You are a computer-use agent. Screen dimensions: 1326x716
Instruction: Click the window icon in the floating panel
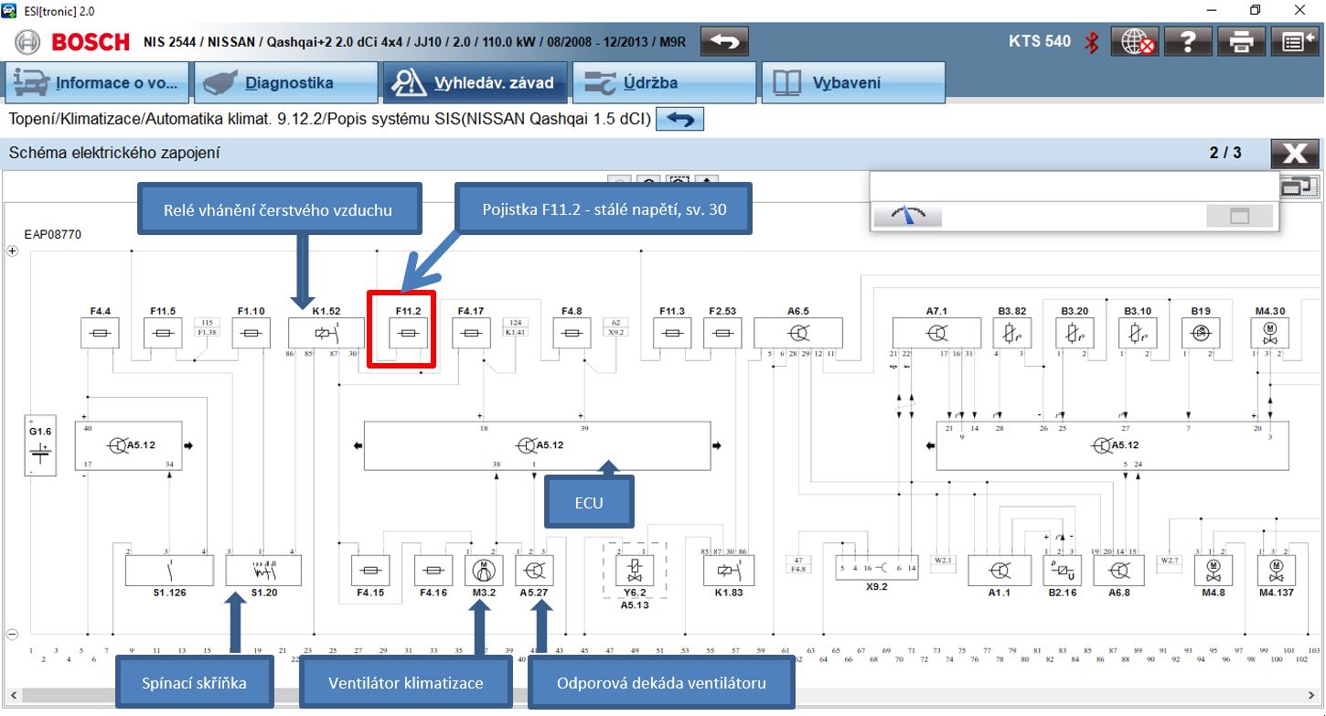pyautogui.click(x=1239, y=216)
